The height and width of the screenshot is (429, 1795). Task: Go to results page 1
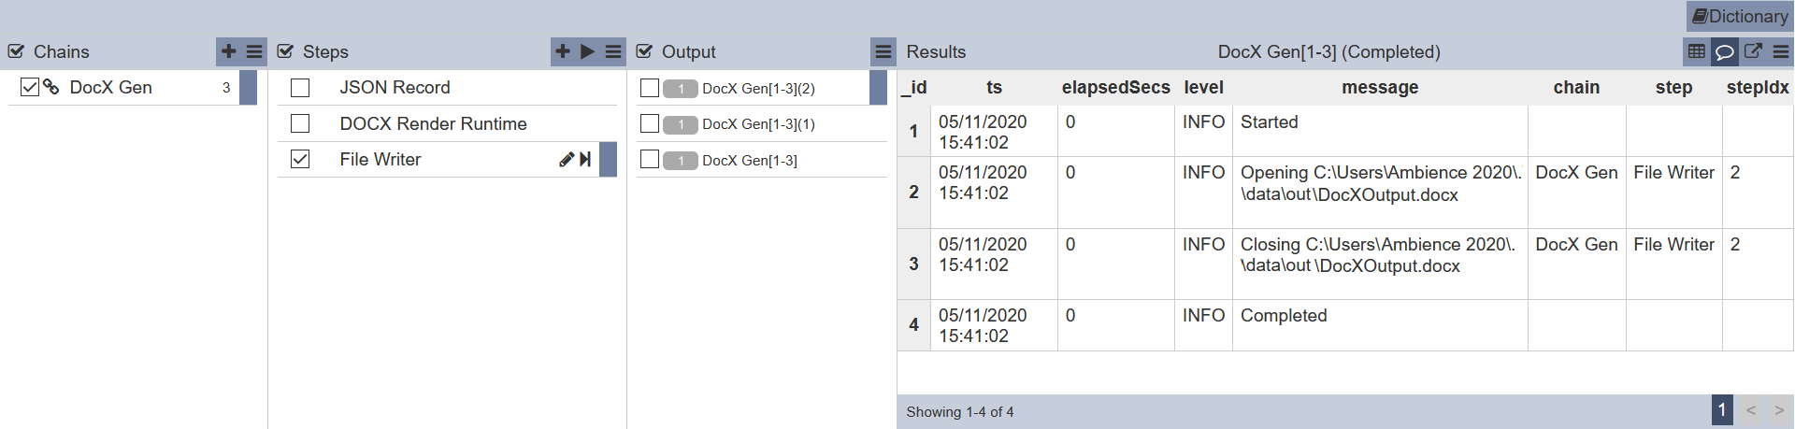[1722, 410]
